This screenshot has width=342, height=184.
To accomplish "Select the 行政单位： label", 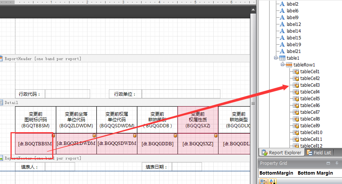I will 125,94.
